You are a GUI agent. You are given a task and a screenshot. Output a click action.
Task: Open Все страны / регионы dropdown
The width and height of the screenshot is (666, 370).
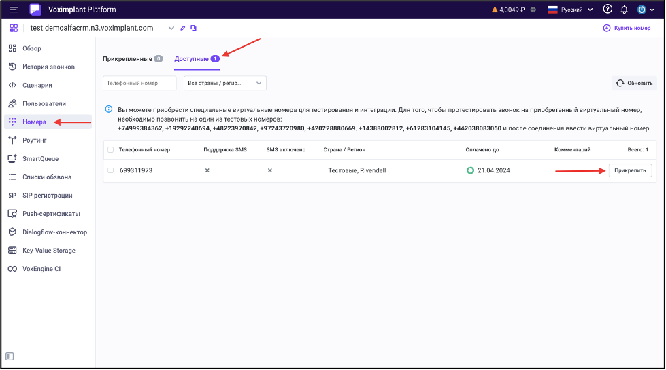point(224,83)
